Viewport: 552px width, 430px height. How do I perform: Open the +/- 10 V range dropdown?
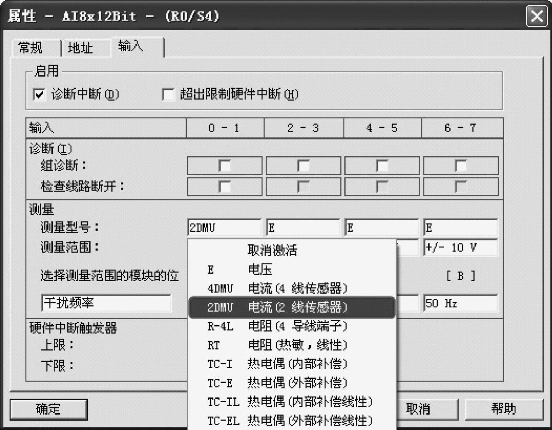click(x=461, y=248)
